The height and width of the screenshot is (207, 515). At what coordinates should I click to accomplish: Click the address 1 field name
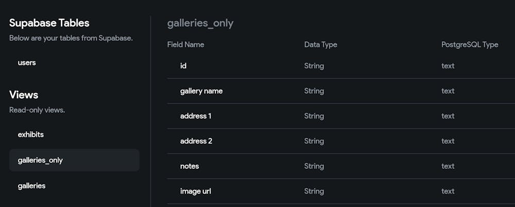[196, 116]
